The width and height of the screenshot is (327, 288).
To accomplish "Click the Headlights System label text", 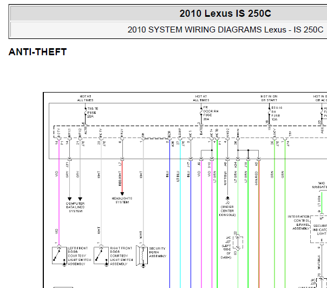I will (122, 200).
